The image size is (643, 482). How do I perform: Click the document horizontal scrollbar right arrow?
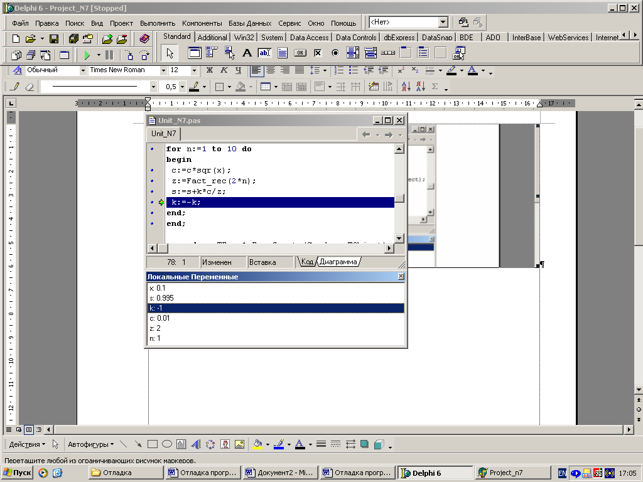click(629, 429)
